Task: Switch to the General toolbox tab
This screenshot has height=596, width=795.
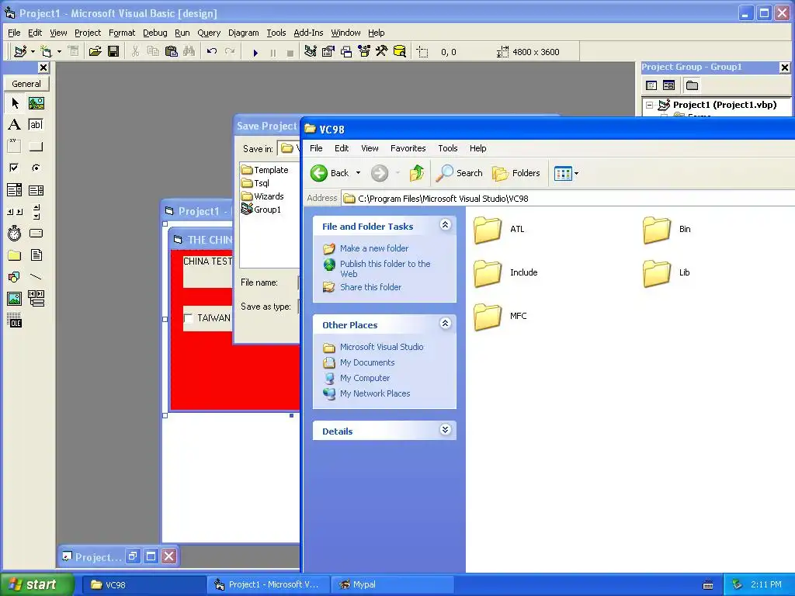Action: click(x=26, y=84)
